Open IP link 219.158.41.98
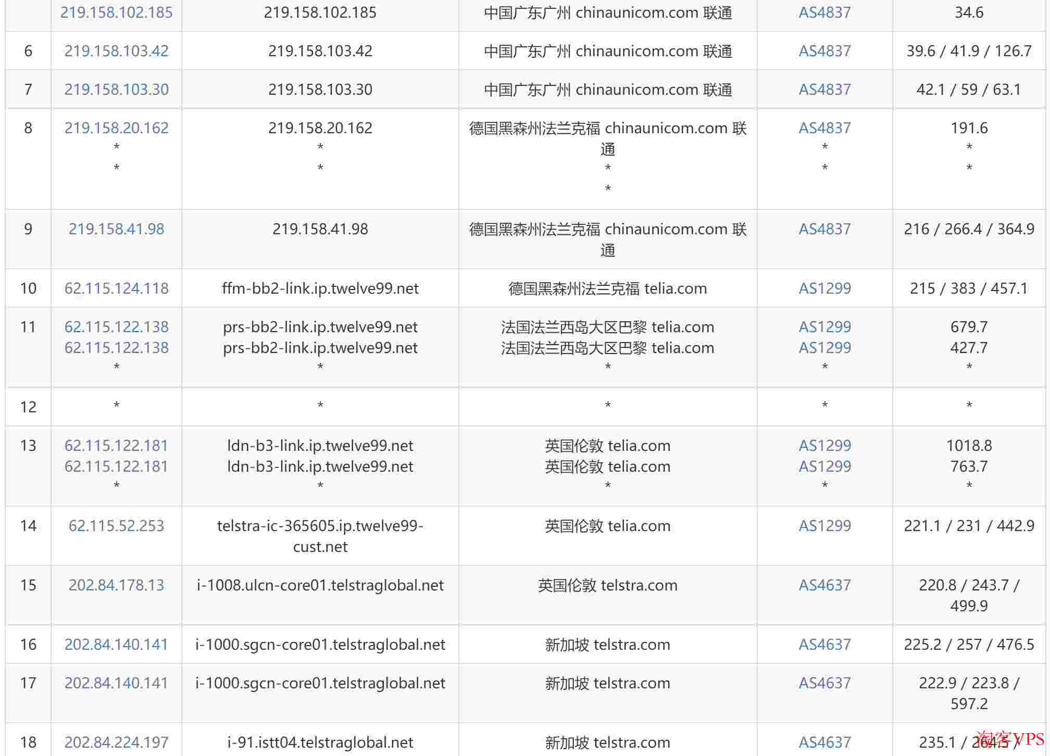The height and width of the screenshot is (756, 1050). (x=116, y=229)
